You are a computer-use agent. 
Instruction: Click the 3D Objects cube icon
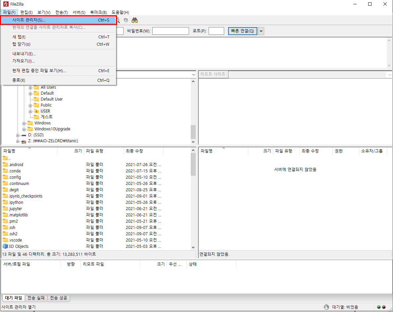5,246
